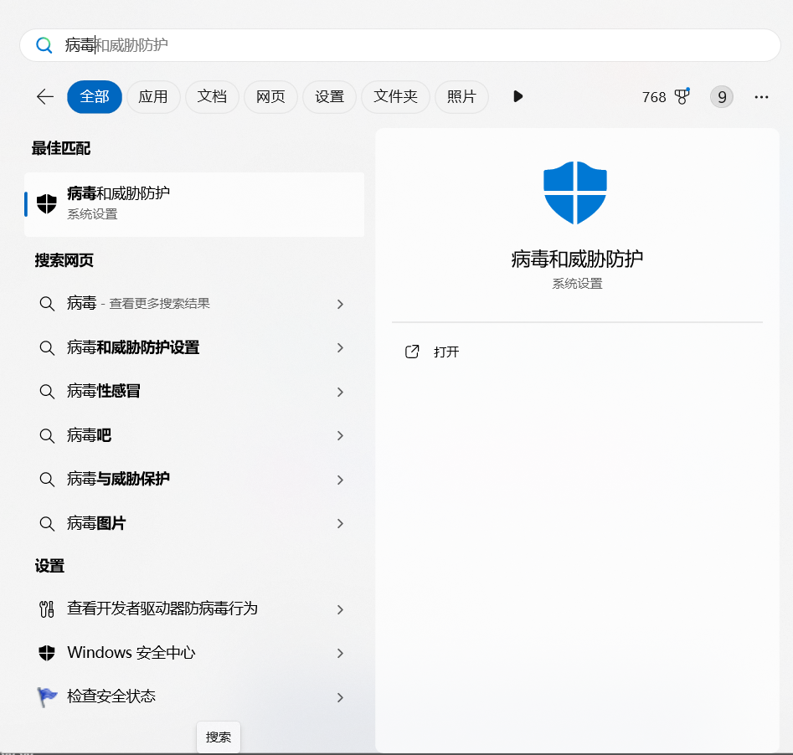Viewport: 793px width, 755px height.
Task: Expand the 病毒 - 查看更多搜索结果 chevron
Action: (340, 304)
